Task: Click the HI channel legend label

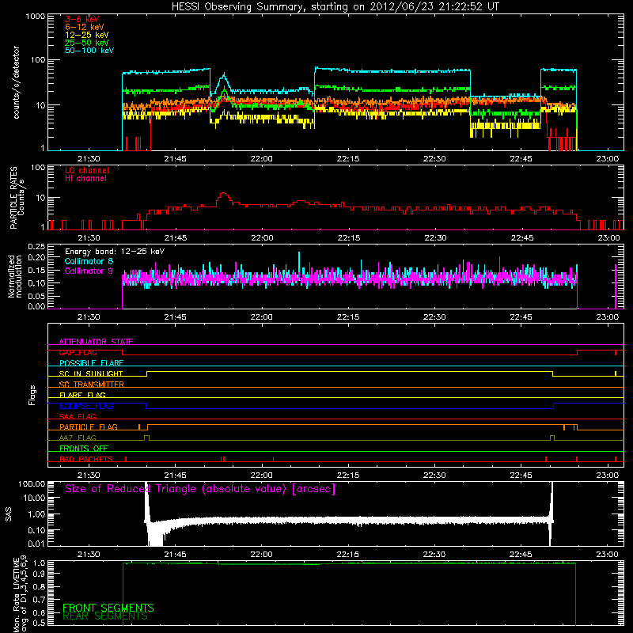Action: [86, 179]
